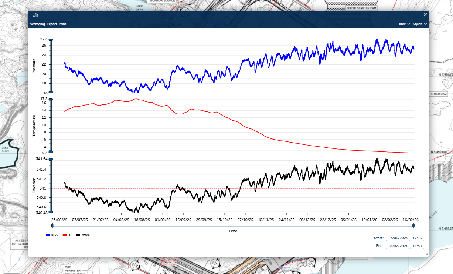Click the End date field showing 18/02/2026

click(398, 246)
